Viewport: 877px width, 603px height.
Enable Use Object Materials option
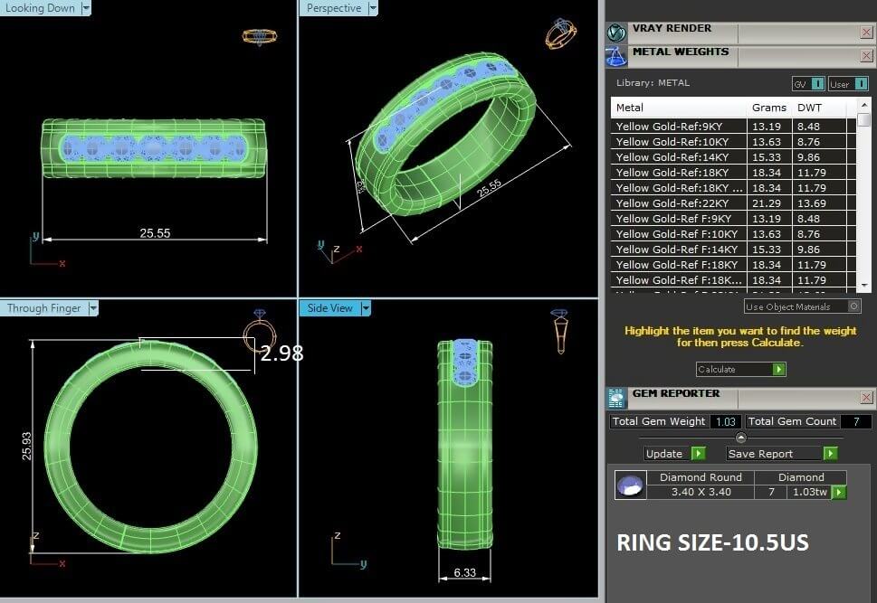[x=854, y=306]
